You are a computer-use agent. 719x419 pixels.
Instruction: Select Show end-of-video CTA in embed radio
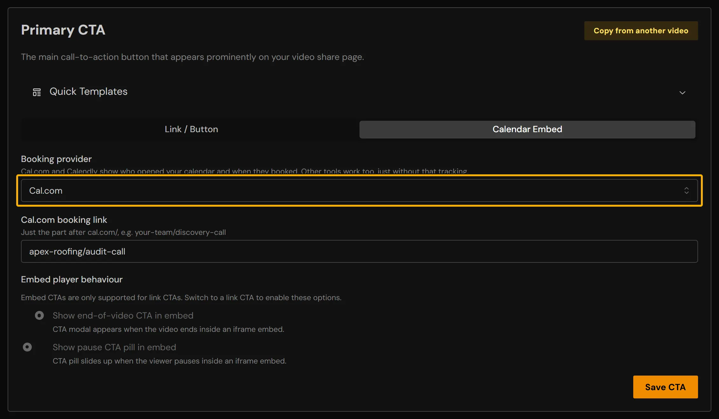tap(39, 316)
